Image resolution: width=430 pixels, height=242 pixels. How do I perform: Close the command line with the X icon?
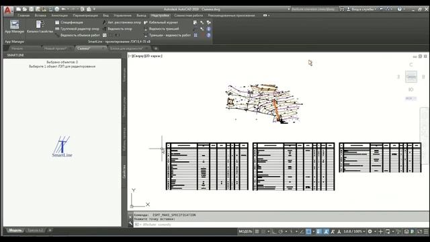pyautogui.click(x=130, y=217)
